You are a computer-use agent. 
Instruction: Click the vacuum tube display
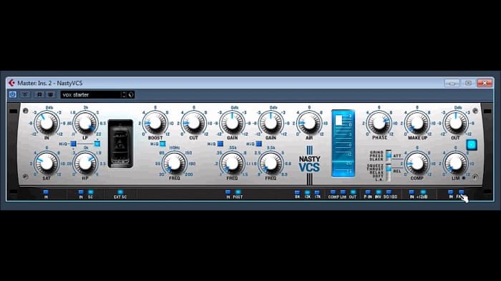120,144
